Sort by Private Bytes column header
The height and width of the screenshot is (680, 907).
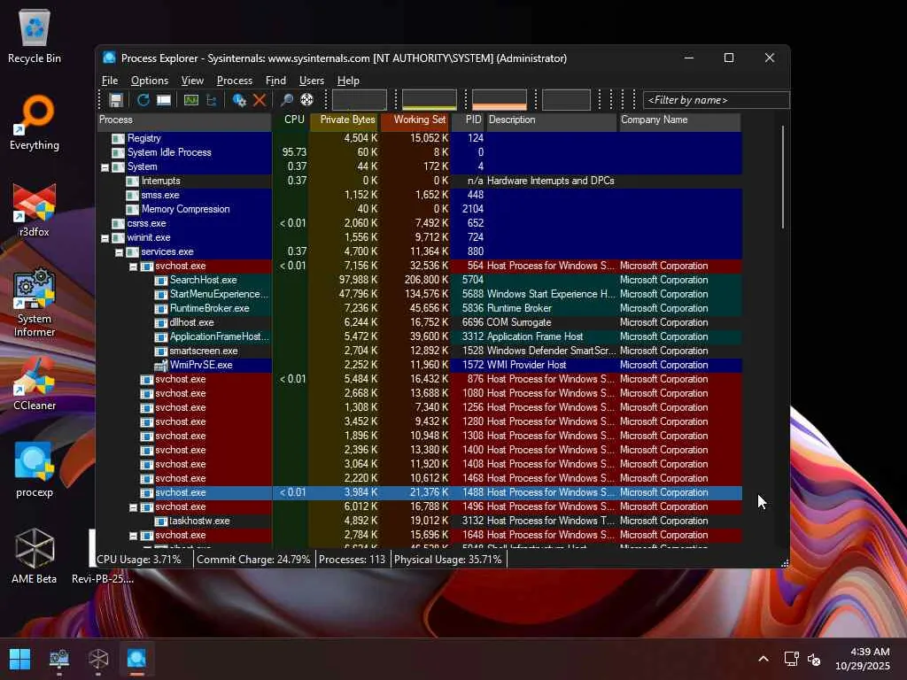345,120
